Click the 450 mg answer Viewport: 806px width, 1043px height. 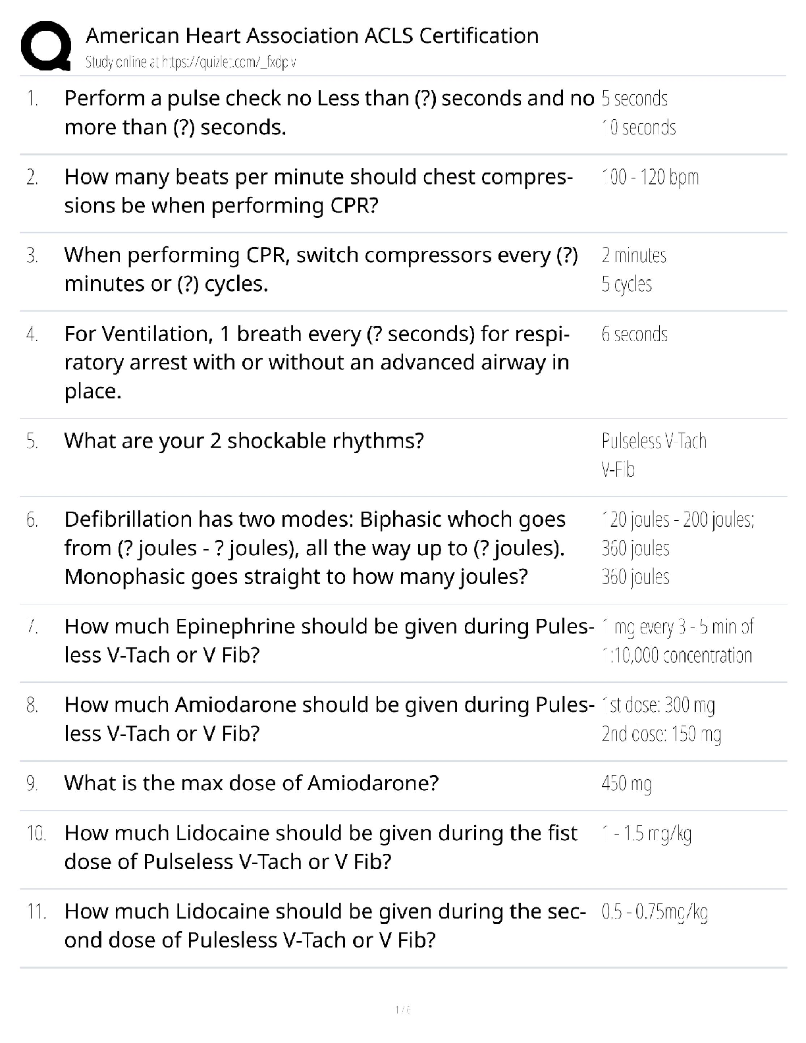pyautogui.click(x=626, y=784)
